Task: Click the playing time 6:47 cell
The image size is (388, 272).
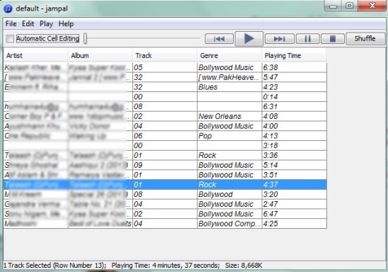Action: 295,214
